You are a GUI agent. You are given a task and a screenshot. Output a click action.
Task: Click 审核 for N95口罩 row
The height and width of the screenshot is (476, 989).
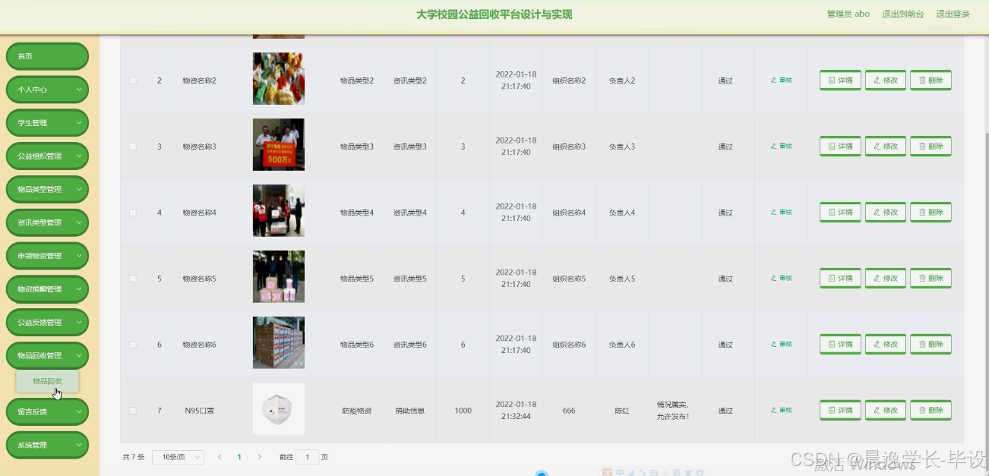point(781,410)
